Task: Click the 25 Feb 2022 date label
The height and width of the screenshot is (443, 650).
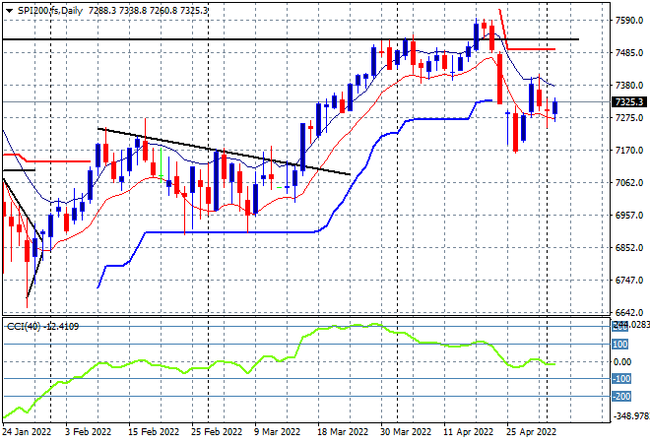Action: [x=217, y=432]
